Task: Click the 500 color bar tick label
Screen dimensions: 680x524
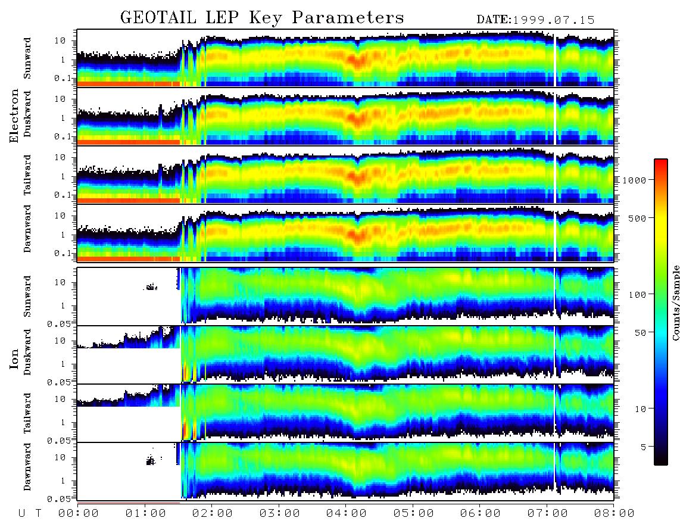Action: point(637,218)
